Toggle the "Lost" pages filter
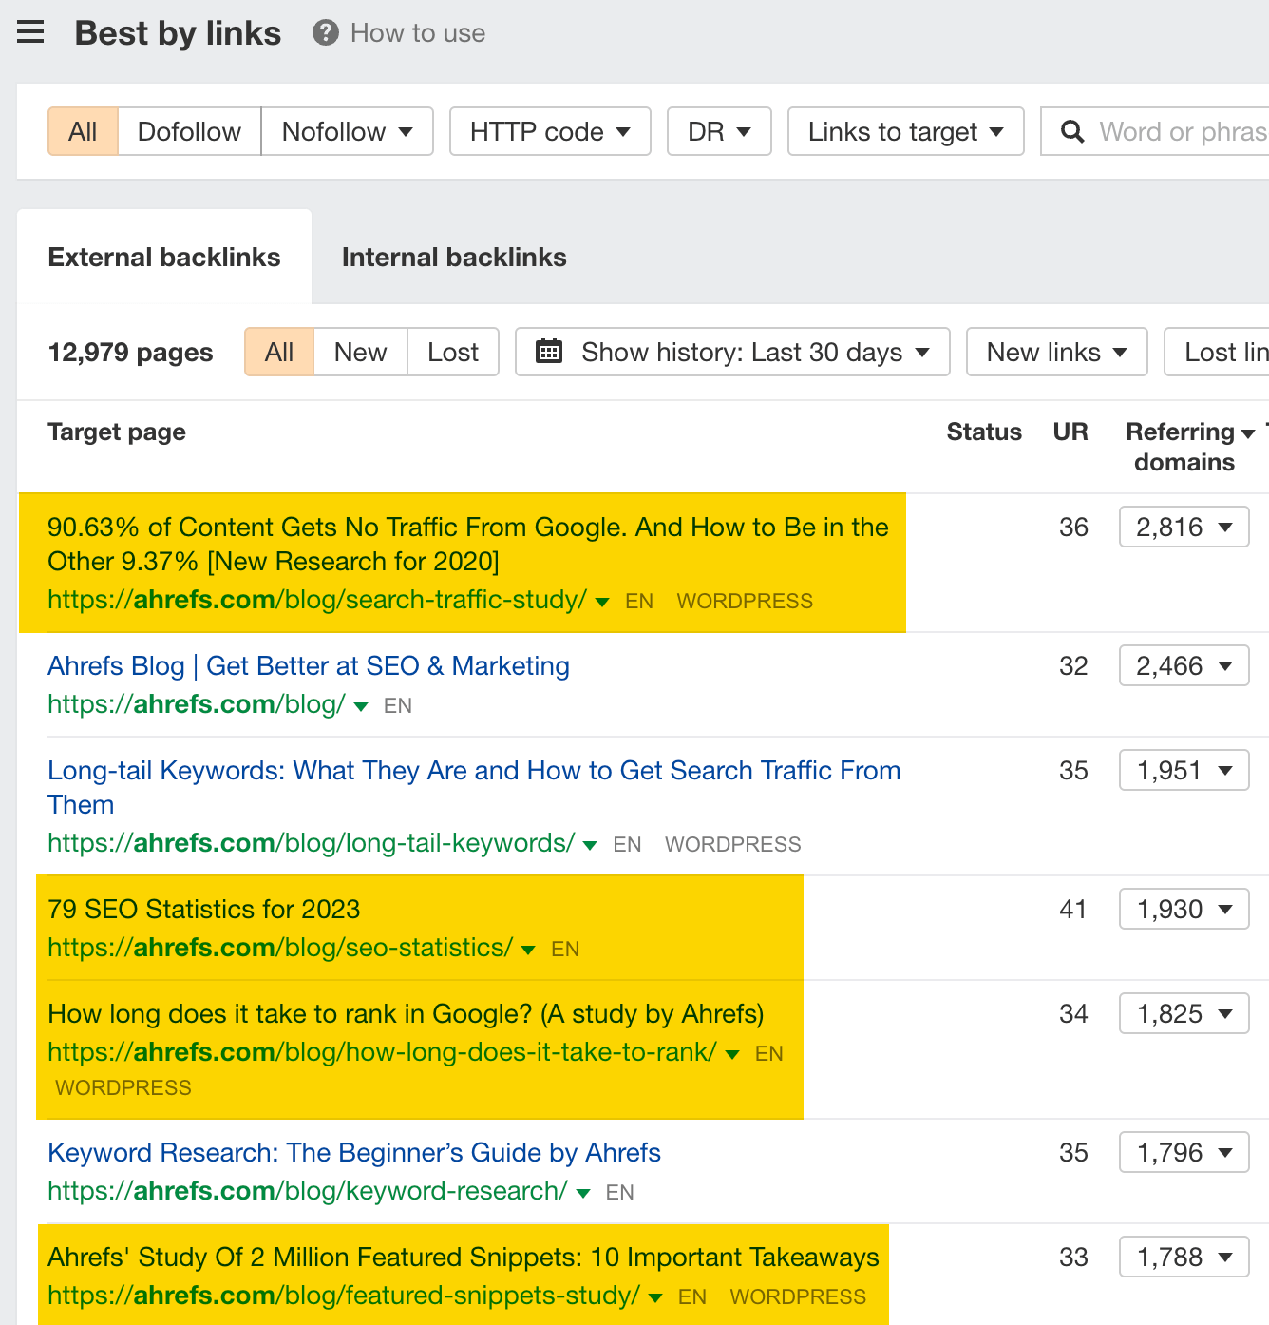The height and width of the screenshot is (1325, 1269). pyautogui.click(x=453, y=352)
